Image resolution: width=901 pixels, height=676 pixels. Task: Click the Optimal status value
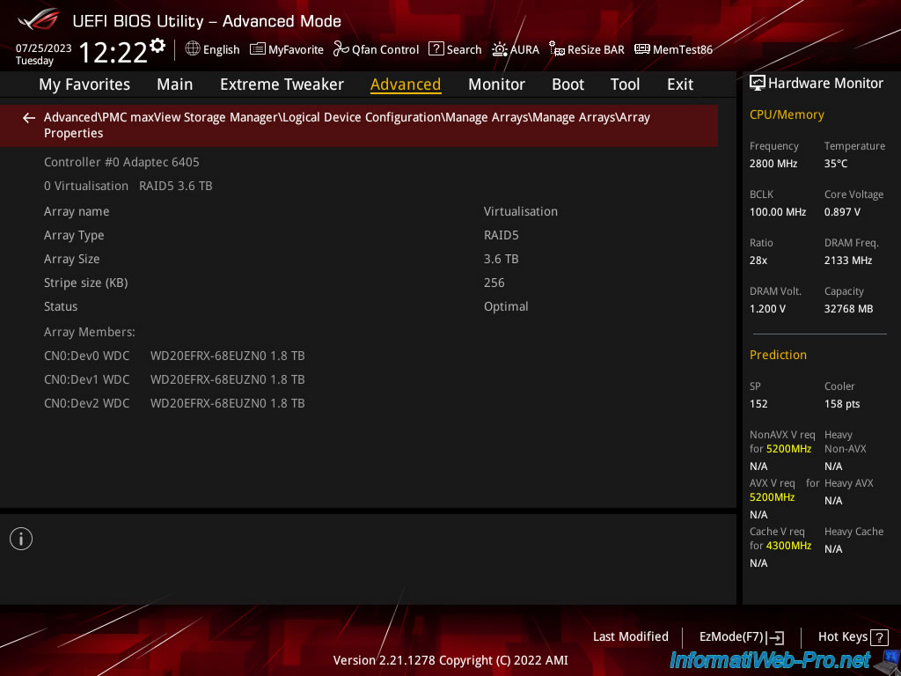pos(506,306)
